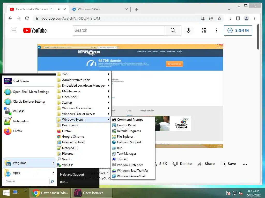Click the Start menu Search box
Image resolution: width=265 pixels, height=198 pixels.
[27, 181]
